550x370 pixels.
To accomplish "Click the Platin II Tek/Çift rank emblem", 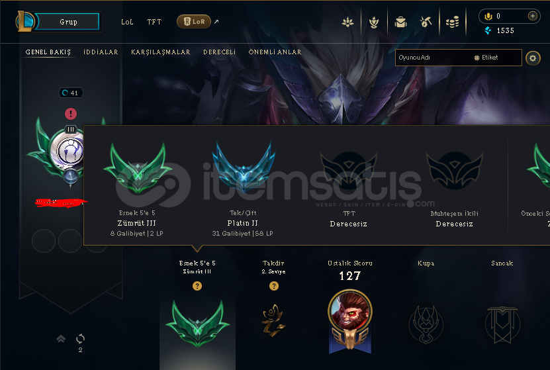I will coord(244,165).
